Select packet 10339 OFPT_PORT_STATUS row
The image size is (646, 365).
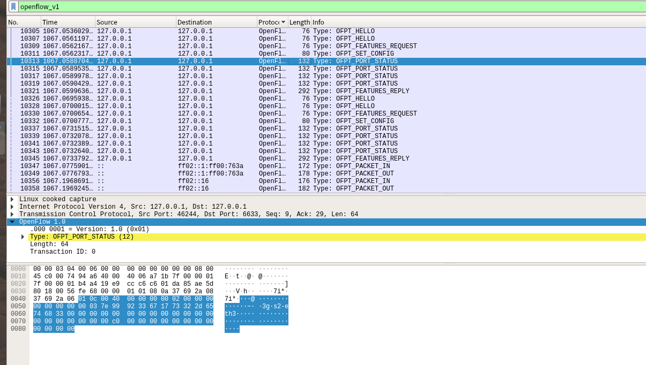coord(326,136)
